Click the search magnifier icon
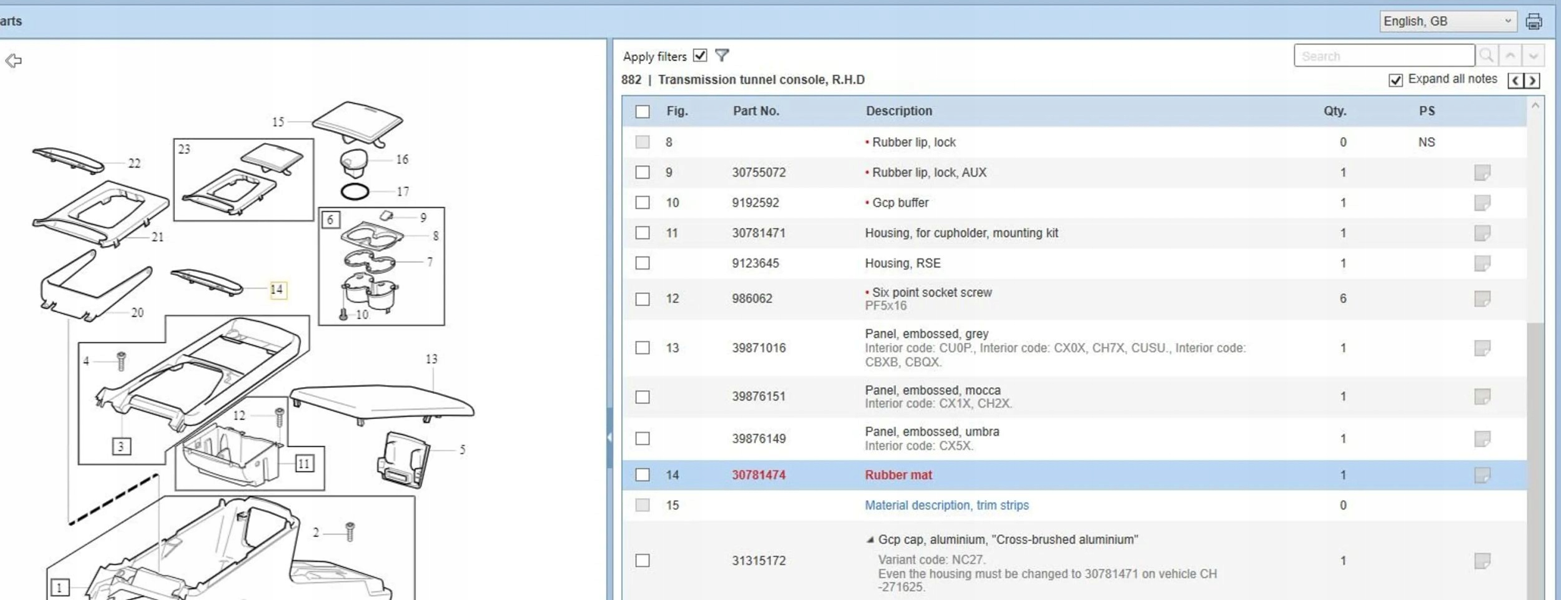 click(x=1486, y=56)
